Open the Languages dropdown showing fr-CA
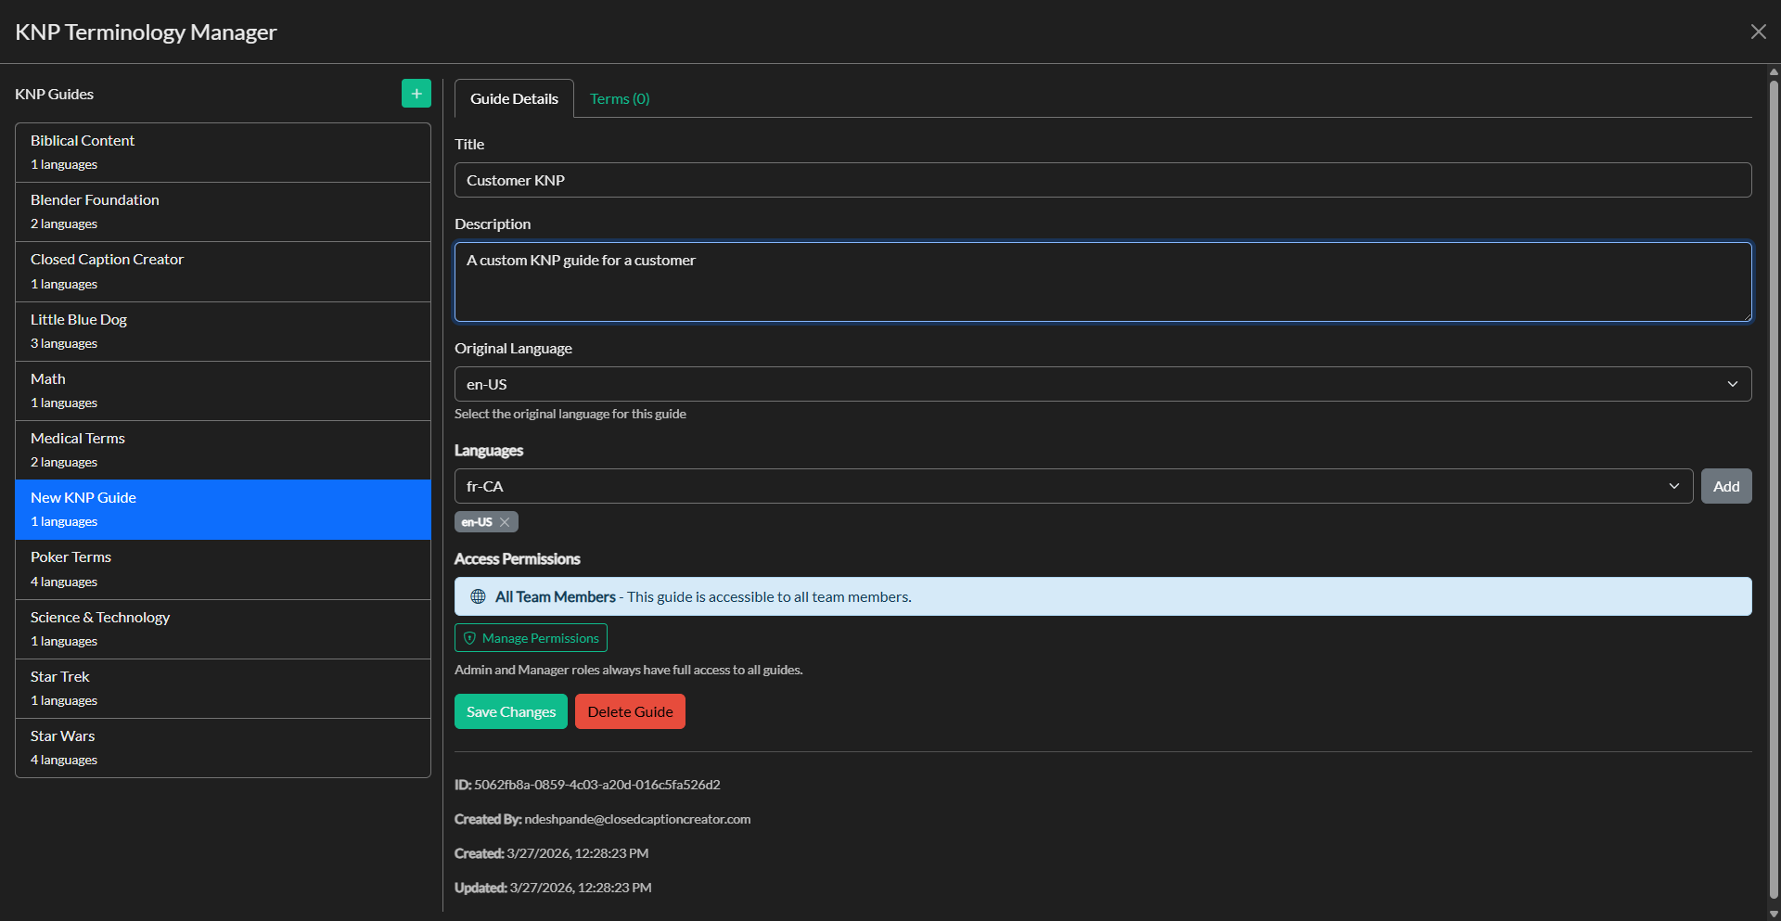This screenshot has height=921, width=1781. point(1020,485)
